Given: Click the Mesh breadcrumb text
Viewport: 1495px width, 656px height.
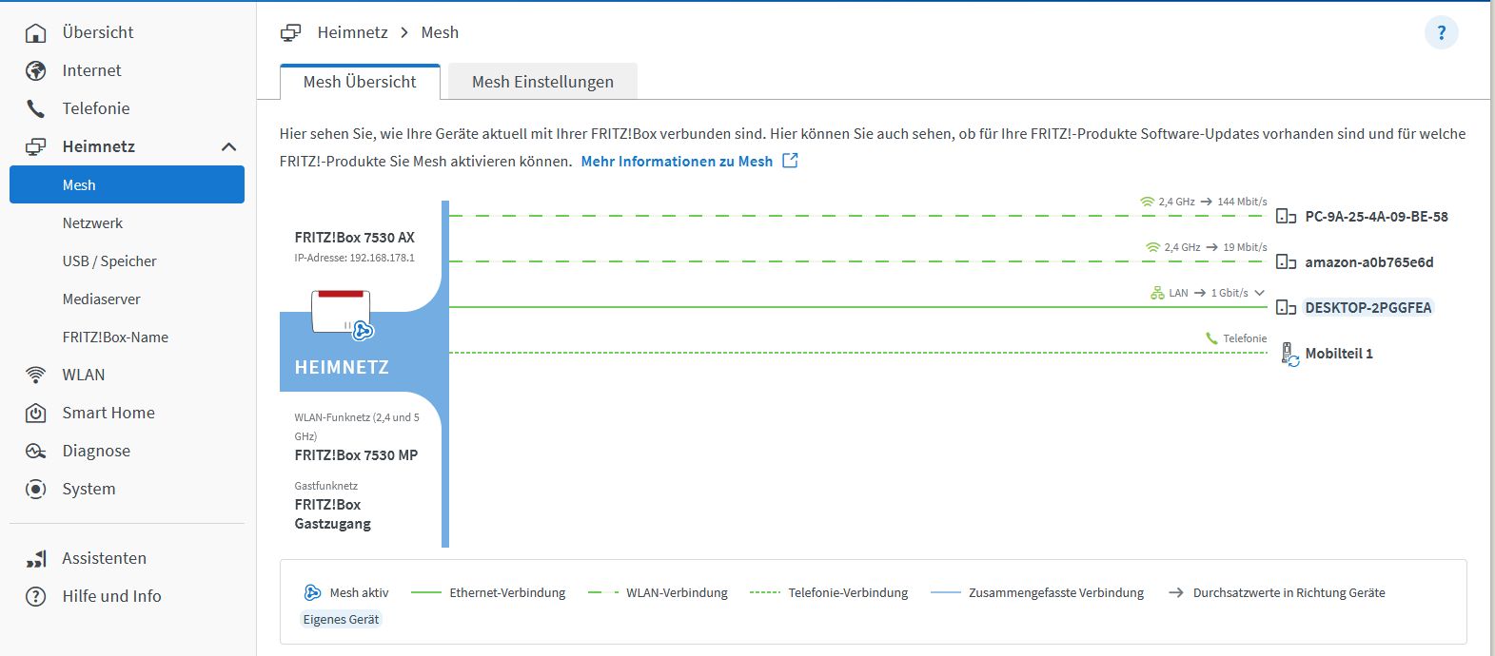Looking at the screenshot, I should point(440,32).
